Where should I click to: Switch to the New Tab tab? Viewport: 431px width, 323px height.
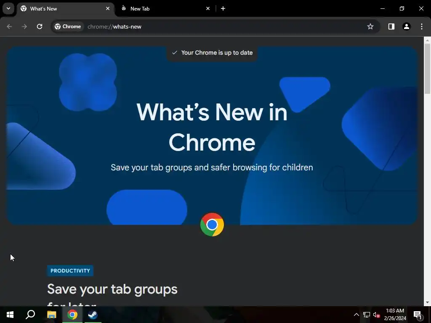[x=165, y=9]
